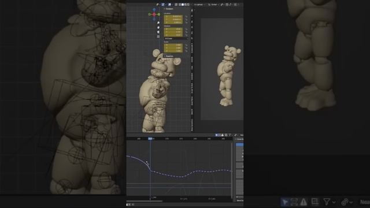The height and width of the screenshot is (208, 370).
Task: Open the overlays options dropdown arrow
Action: click(x=172, y=5)
